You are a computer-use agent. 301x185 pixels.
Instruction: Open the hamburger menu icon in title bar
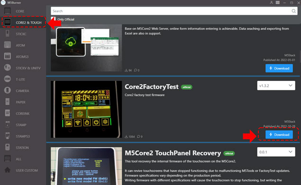point(278,2)
